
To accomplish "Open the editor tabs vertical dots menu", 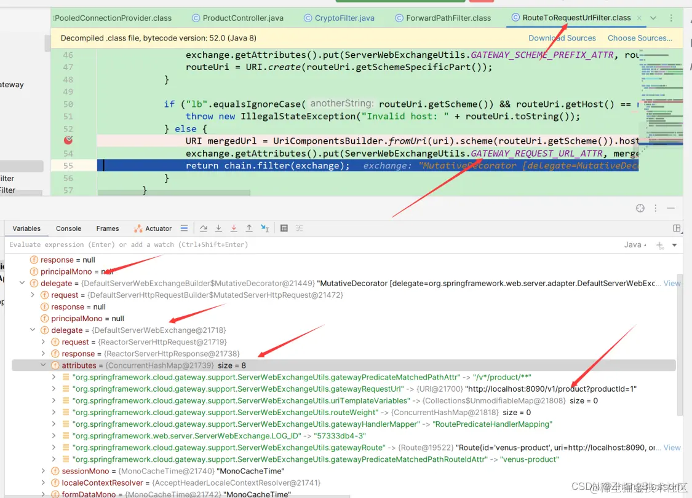I will (x=671, y=18).
